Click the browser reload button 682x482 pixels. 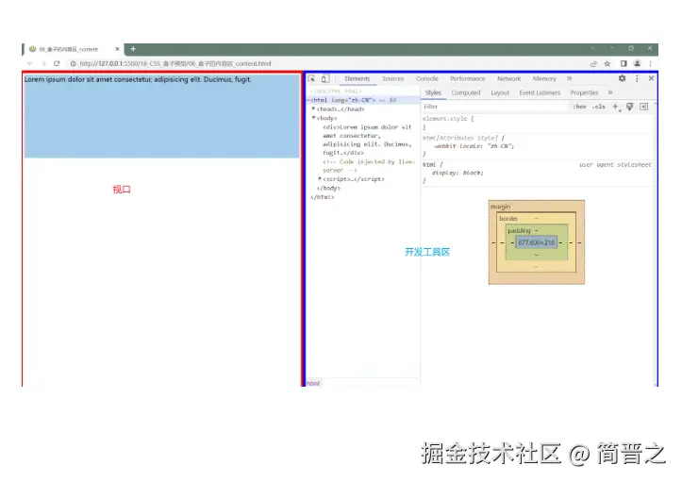(57, 63)
